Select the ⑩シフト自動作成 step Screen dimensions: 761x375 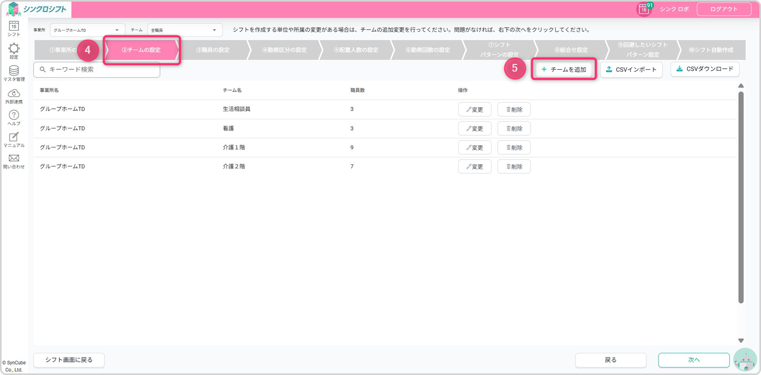[710, 50]
